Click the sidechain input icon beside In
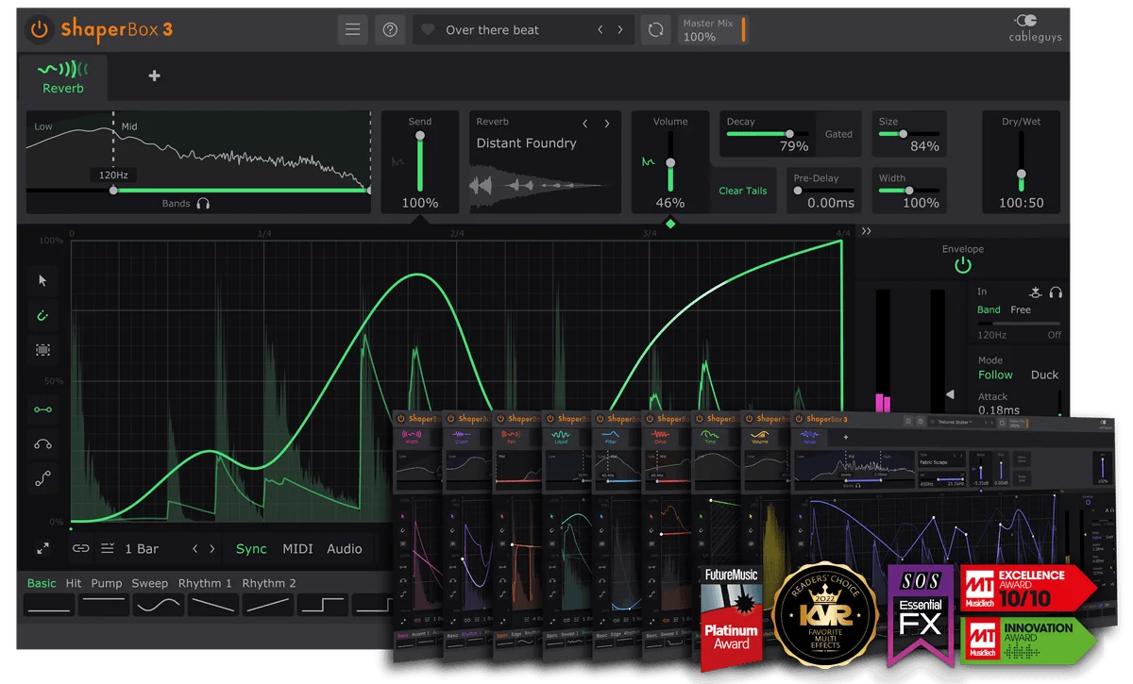The width and height of the screenshot is (1133, 684). click(1036, 292)
